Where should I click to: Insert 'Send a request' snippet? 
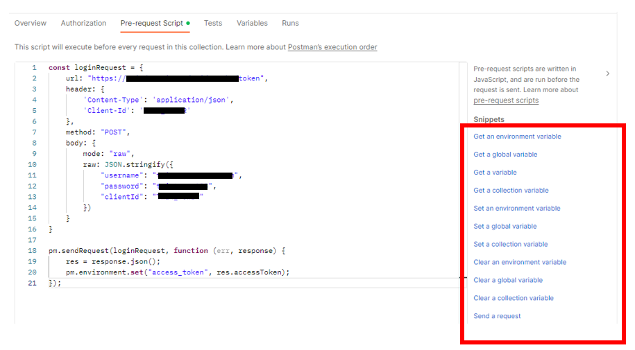tap(497, 316)
